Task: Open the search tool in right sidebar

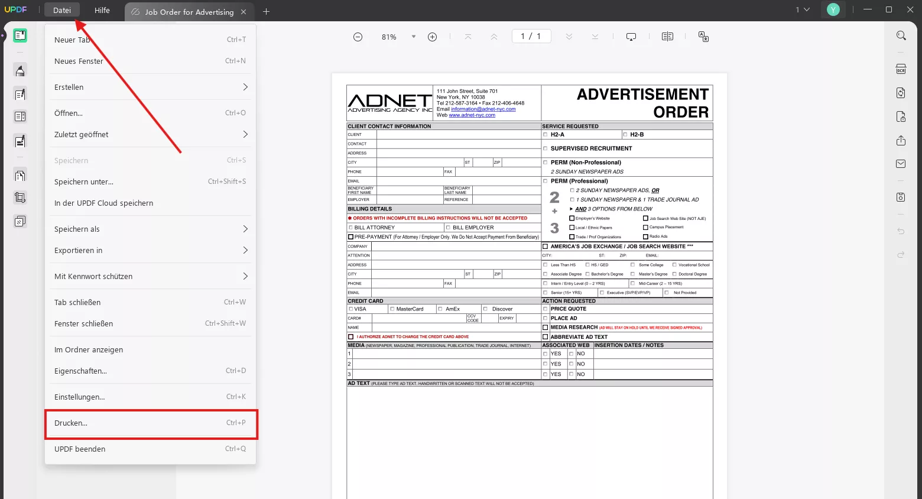Action: coord(901,36)
